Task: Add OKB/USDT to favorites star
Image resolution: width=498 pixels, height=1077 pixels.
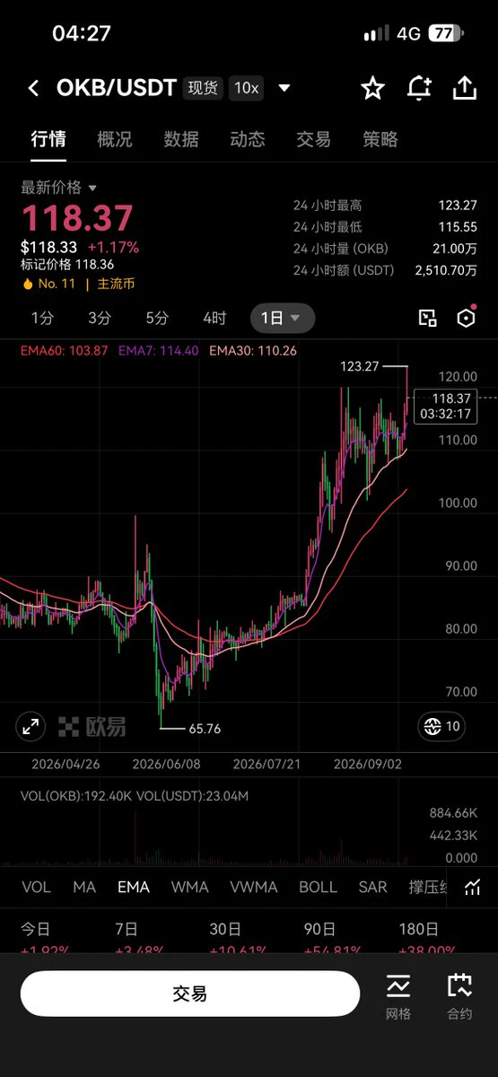Action: tap(372, 88)
